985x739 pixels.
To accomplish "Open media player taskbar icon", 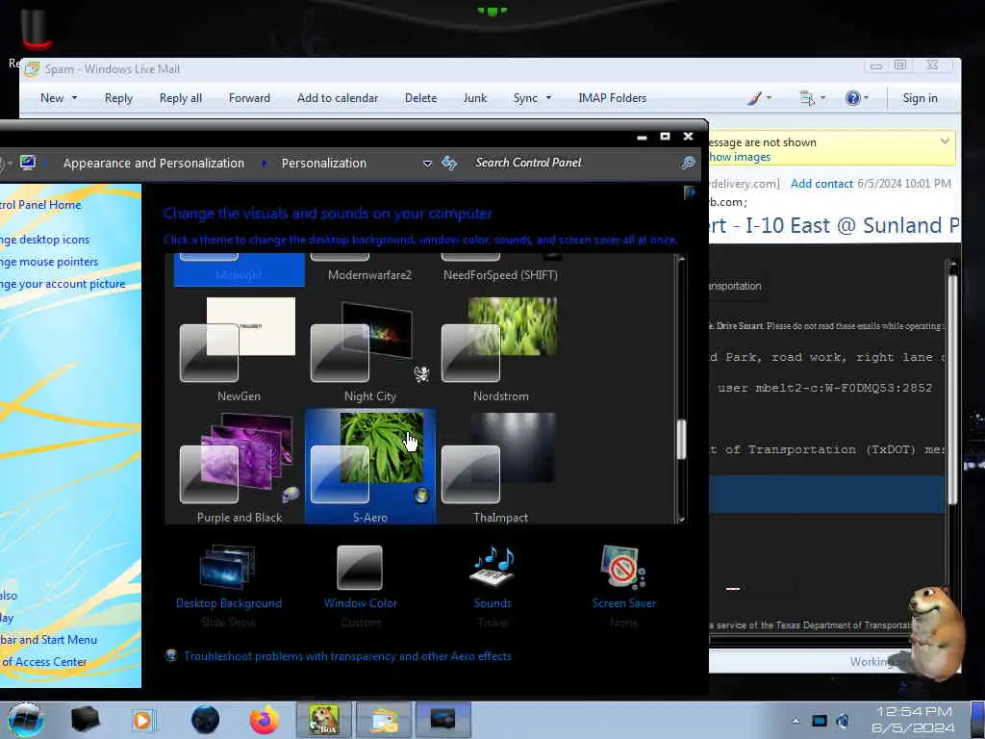I will click(142, 720).
